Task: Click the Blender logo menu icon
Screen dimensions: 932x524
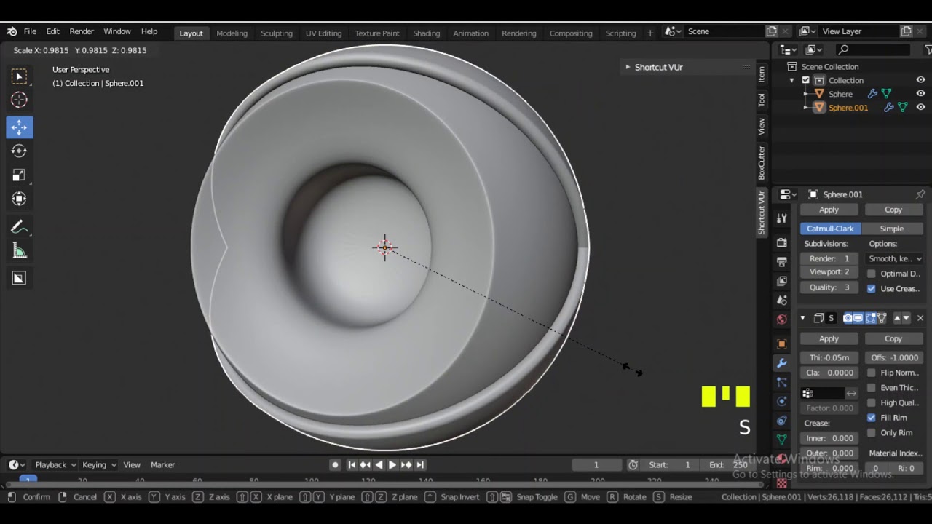Action: point(12,31)
